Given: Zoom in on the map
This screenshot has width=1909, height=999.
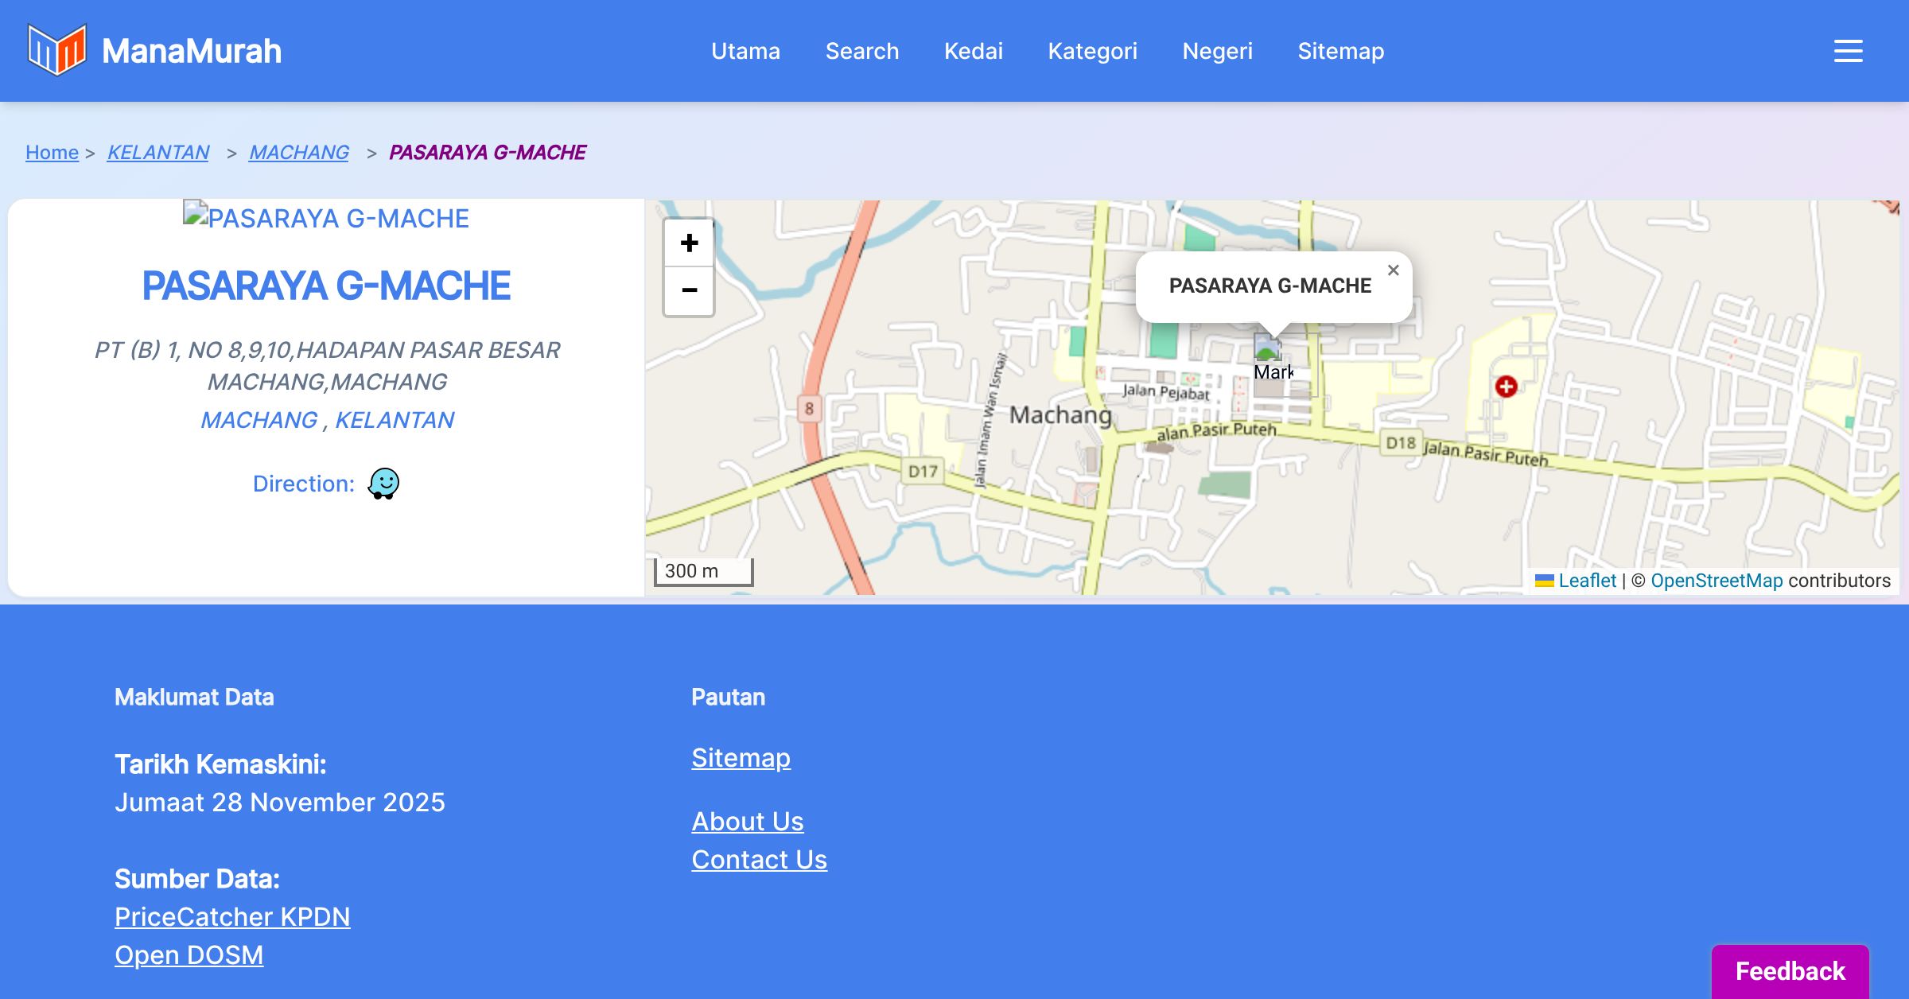Looking at the screenshot, I should [689, 243].
